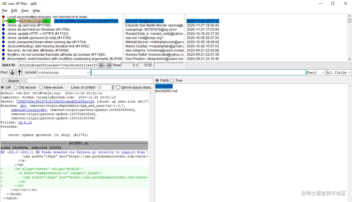The width and height of the screenshot is (352, 202).
Task: Click the diff search text field
Action: tap(90, 81)
